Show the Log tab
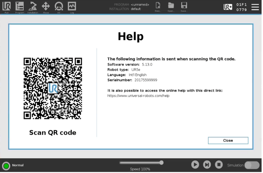Viewport: 263px width, 173px height. click(x=72, y=7)
